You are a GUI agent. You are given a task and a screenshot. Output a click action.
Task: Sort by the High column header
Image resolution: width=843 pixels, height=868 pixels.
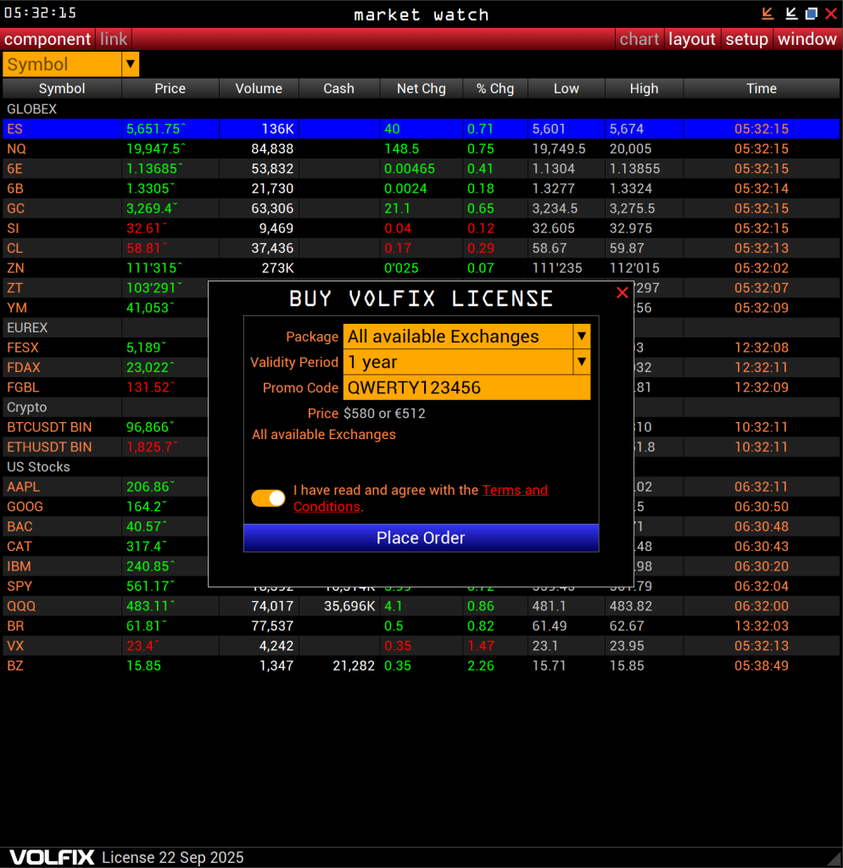(x=645, y=88)
